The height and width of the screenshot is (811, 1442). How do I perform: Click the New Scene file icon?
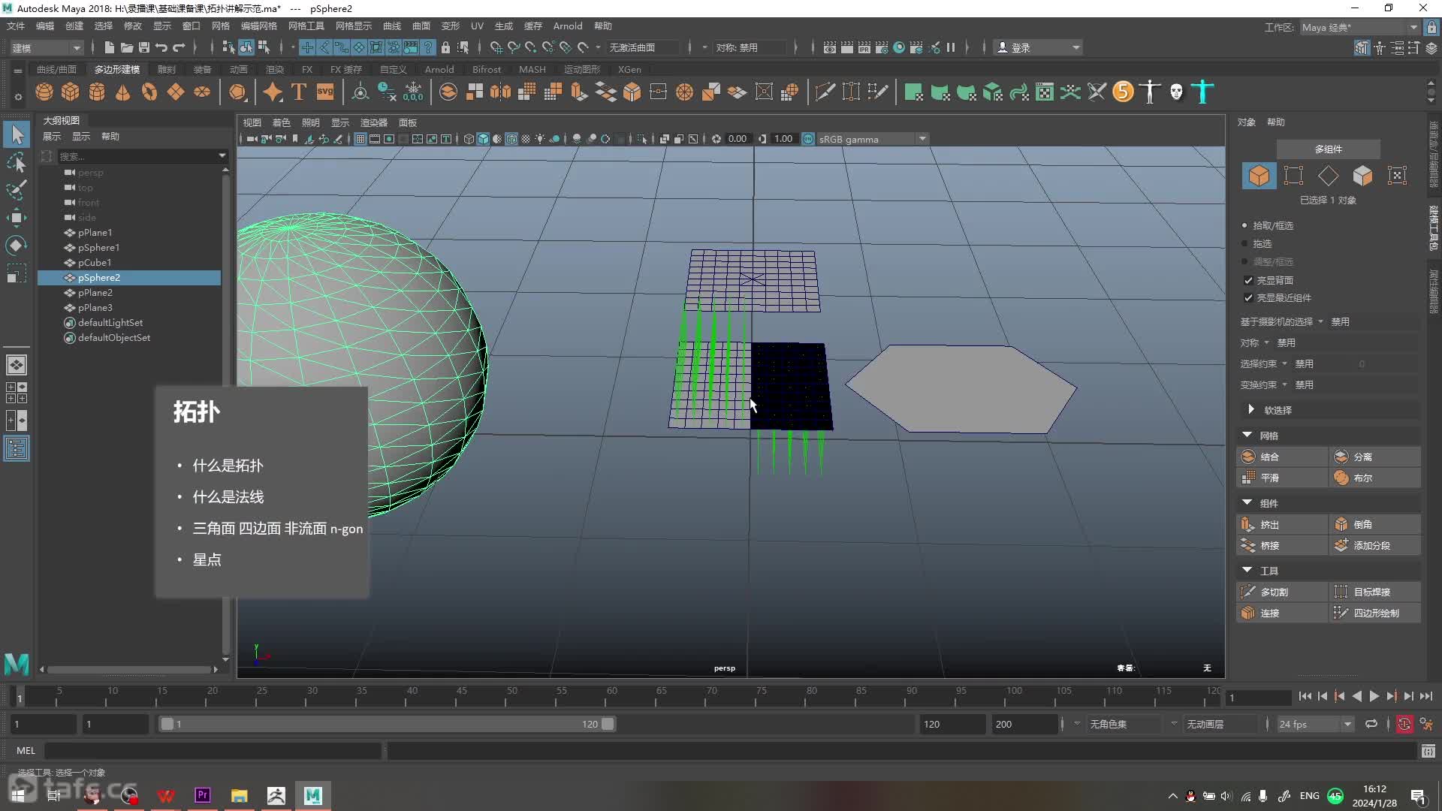tap(110, 47)
